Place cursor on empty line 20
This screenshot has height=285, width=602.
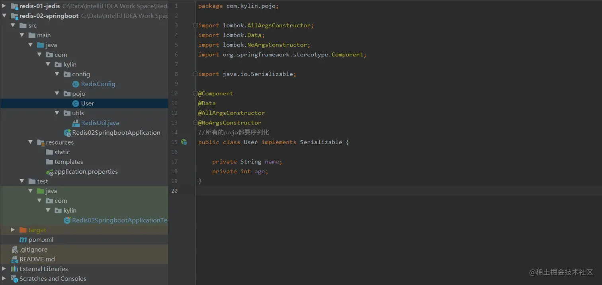(x=399, y=191)
